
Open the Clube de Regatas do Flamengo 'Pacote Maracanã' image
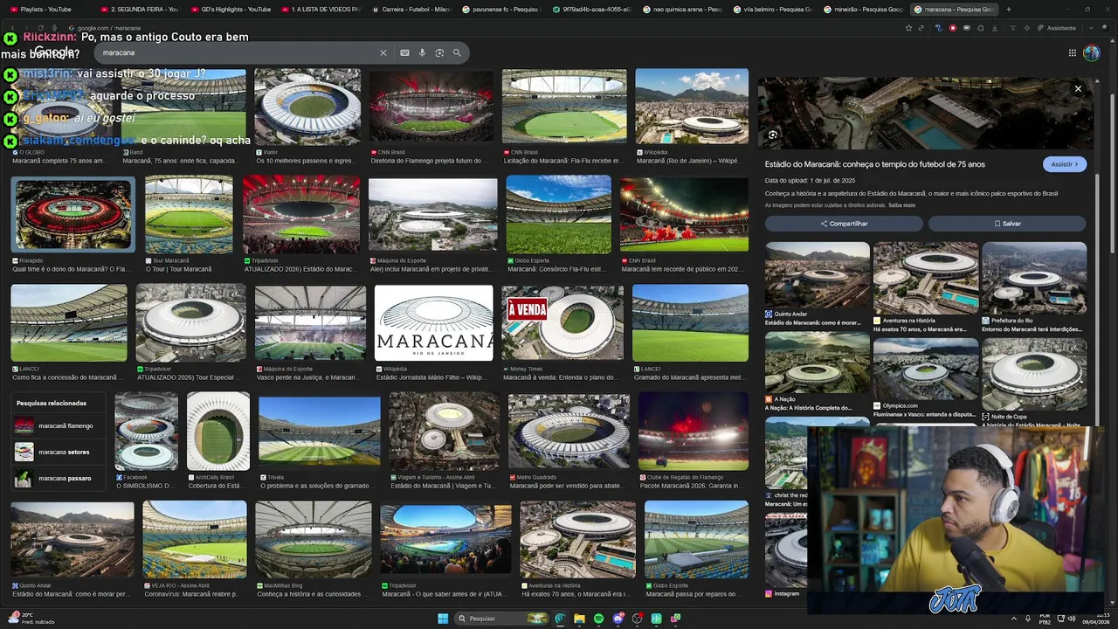[x=694, y=432]
